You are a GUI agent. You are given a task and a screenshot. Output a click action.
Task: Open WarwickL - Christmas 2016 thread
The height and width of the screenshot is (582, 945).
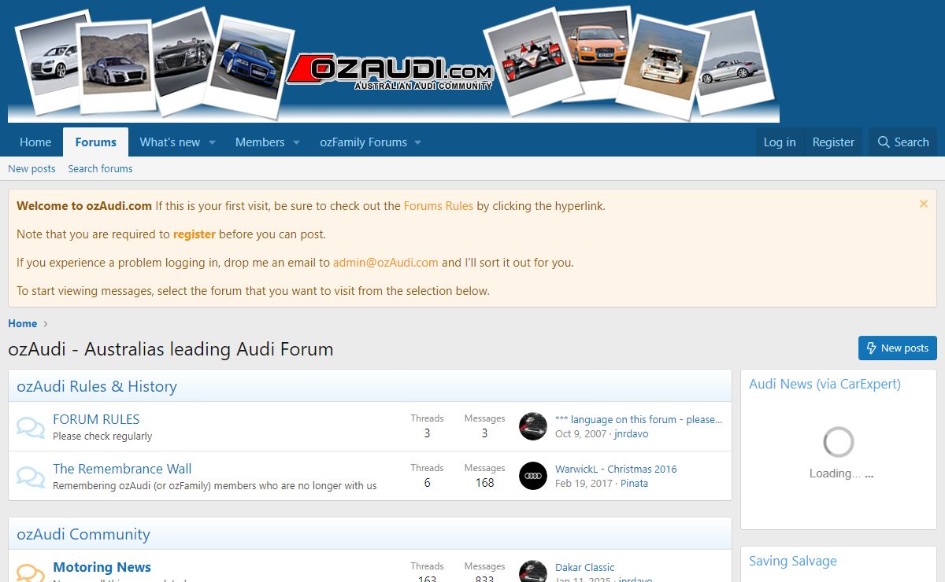click(616, 469)
